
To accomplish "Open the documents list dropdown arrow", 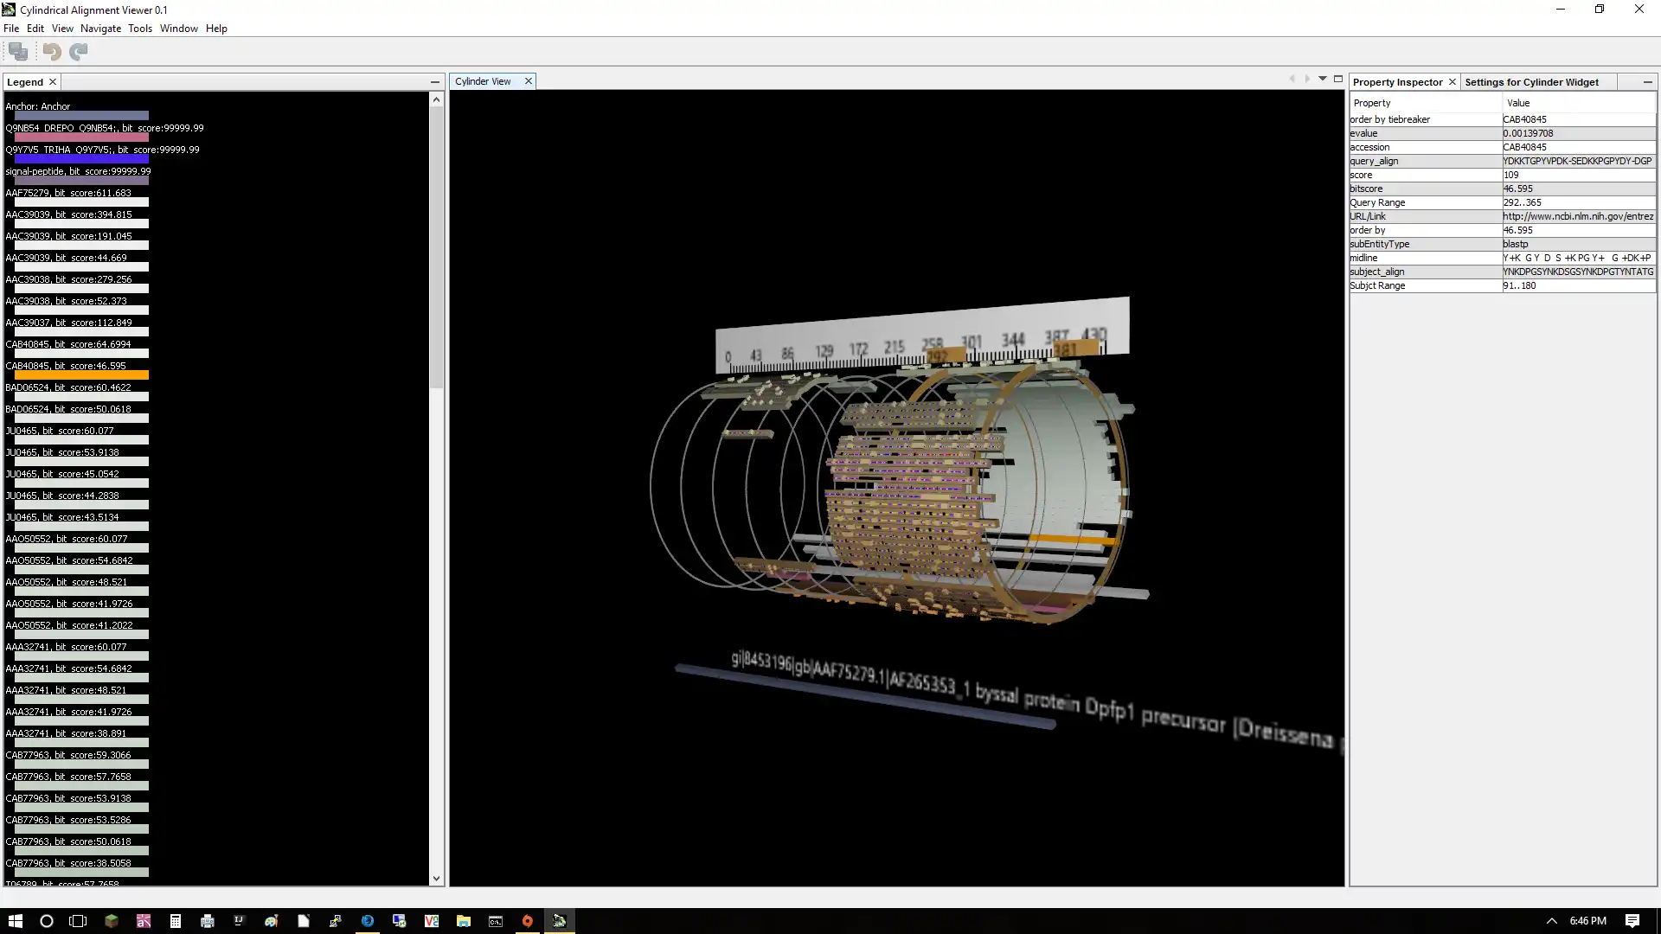I will 1323,79.
